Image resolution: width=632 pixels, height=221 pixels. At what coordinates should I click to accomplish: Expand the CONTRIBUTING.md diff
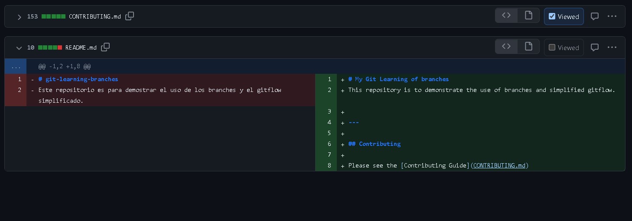(19, 17)
